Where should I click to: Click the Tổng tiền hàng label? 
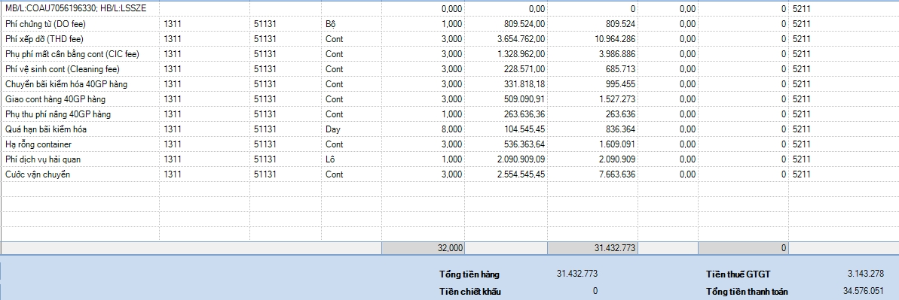point(469,274)
